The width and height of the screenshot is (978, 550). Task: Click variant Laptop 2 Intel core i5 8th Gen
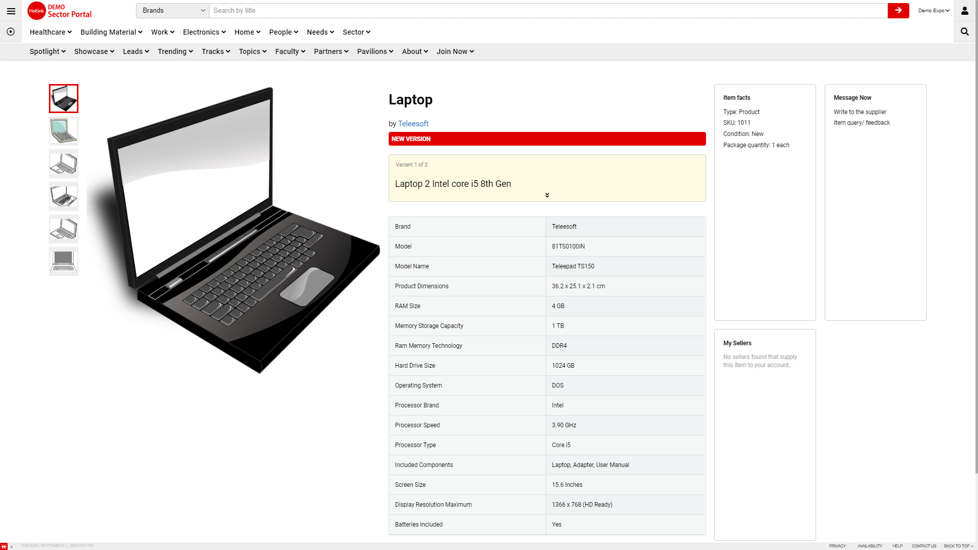pos(453,184)
